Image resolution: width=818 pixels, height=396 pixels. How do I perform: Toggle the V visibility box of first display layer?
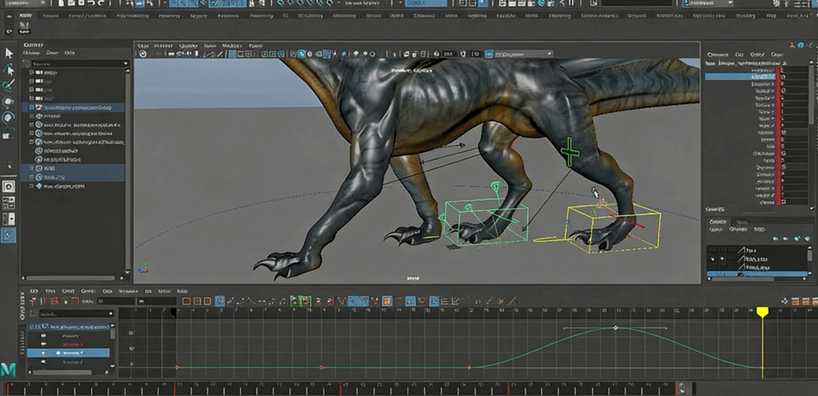713,250
